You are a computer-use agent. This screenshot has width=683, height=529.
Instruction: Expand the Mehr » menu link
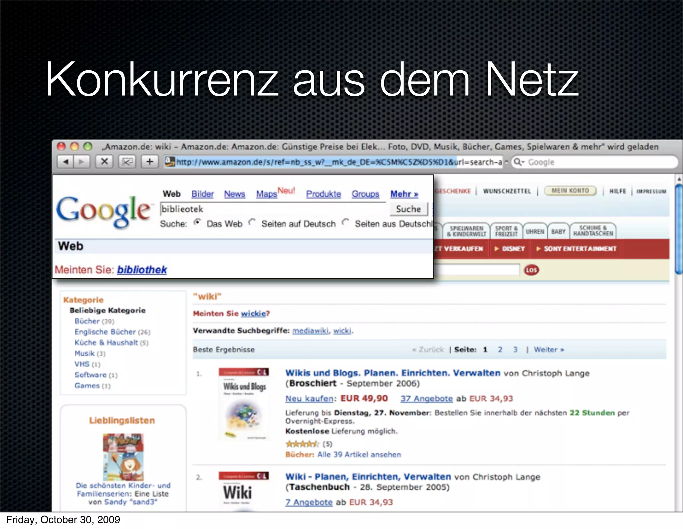point(404,194)
